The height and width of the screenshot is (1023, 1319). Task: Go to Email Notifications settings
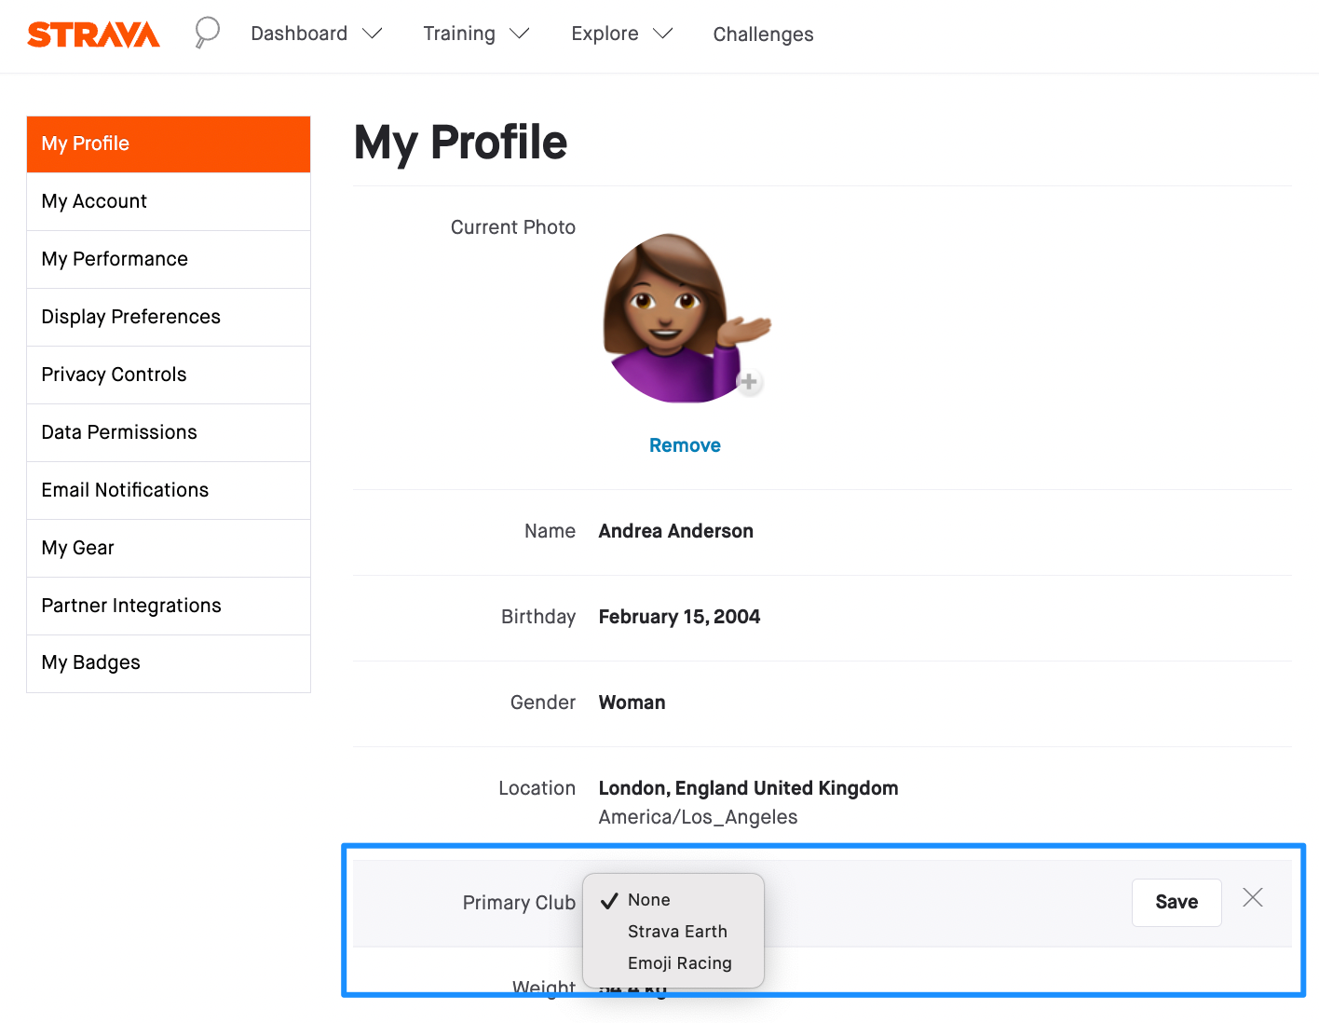point(125,490)
